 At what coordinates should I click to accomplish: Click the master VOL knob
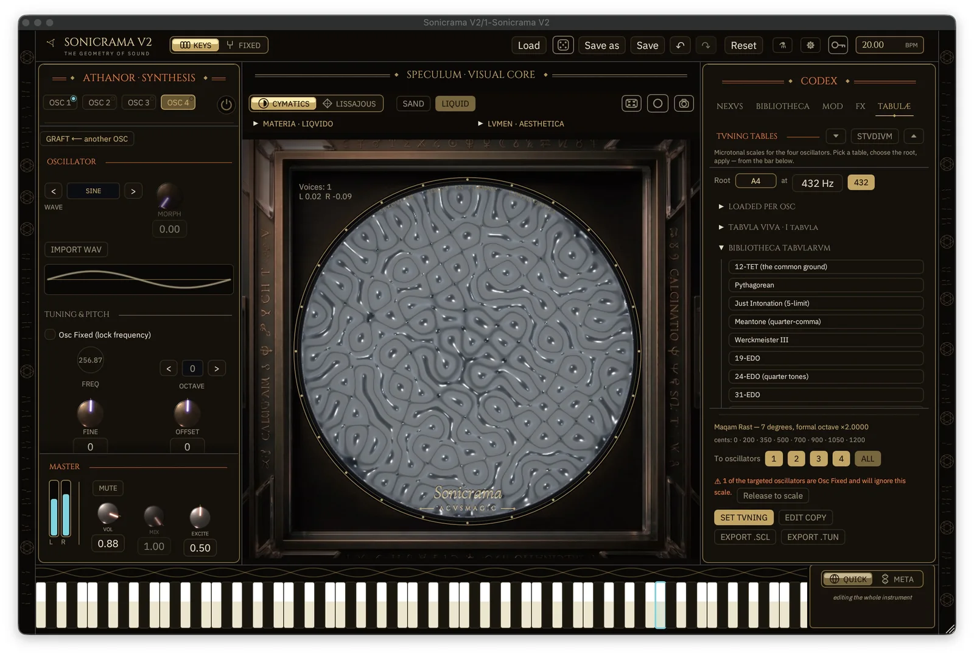108,513
